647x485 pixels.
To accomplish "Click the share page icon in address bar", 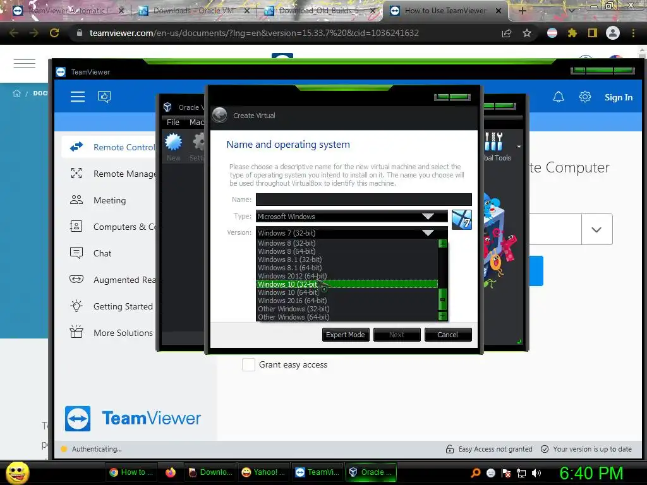I will tap(507, 33).
